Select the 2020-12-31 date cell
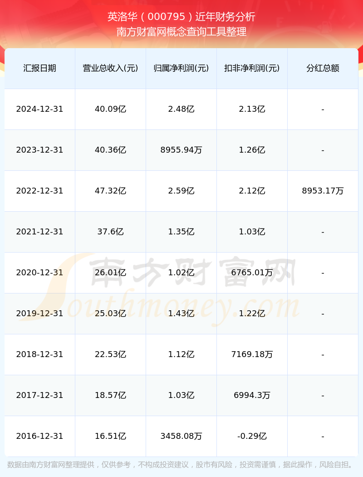The width and height of the screenshot is (363, 477). tap(40, 273)
